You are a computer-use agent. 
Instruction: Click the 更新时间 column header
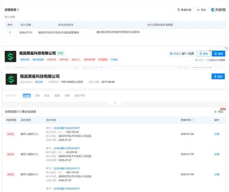click(186, 120)
